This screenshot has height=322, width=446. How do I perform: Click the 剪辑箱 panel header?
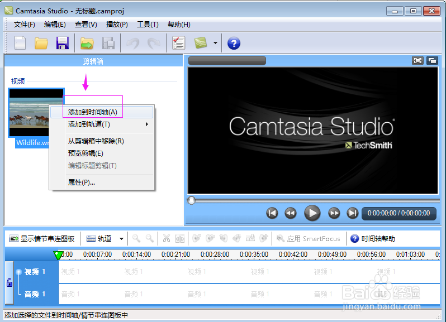pyautogui.click(x=93, y=61)
